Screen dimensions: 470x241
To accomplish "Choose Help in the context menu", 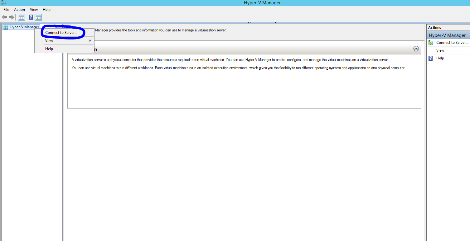I will (x=64, y=49).
